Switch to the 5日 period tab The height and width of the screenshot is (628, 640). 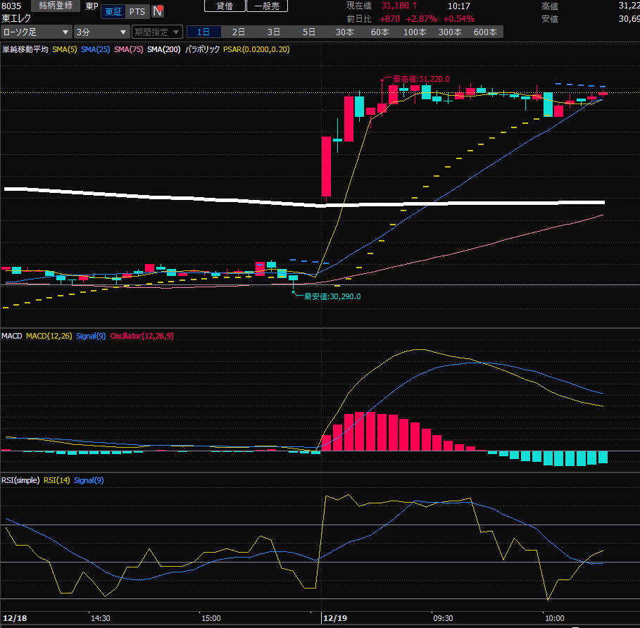click(309, 32)
